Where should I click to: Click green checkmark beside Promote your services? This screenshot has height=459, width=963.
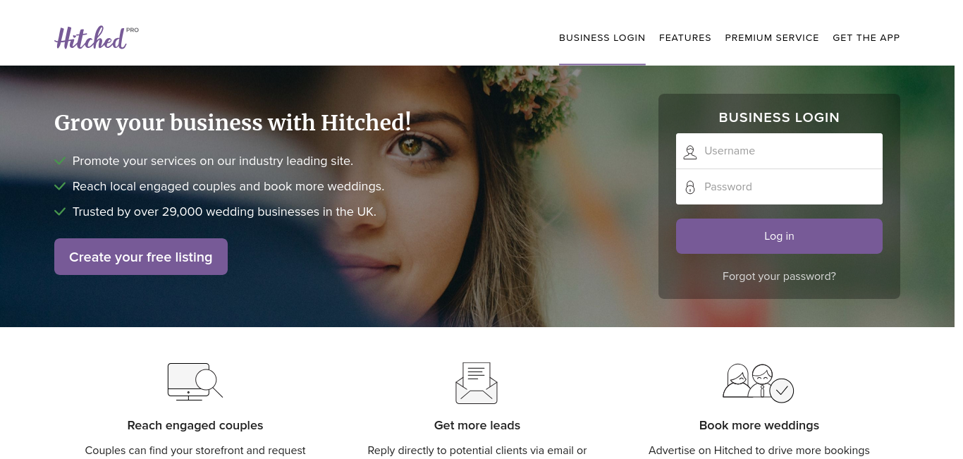[60, 161]
